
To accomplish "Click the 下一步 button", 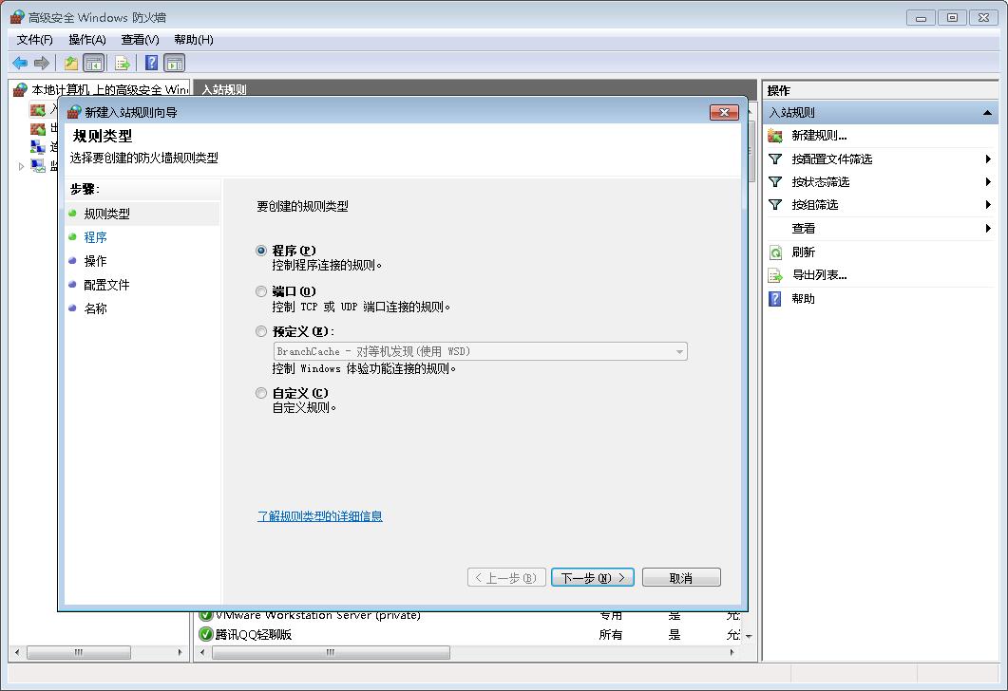I will pyautogui.click(x=592, y=576).
